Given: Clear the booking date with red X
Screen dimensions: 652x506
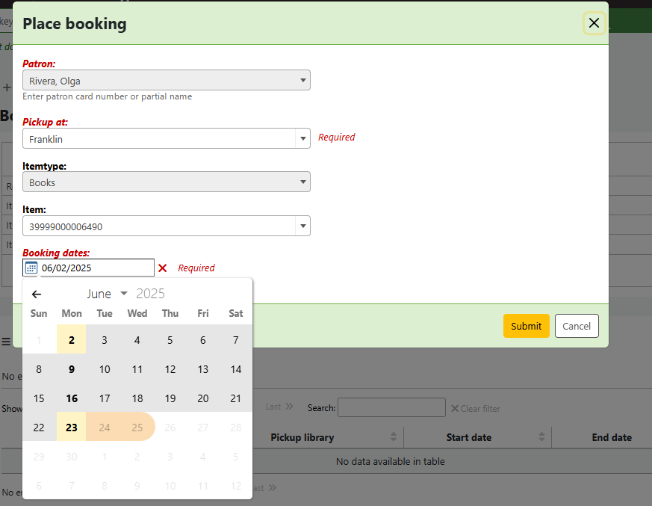Looking at the screenshot, I should 162,268.
